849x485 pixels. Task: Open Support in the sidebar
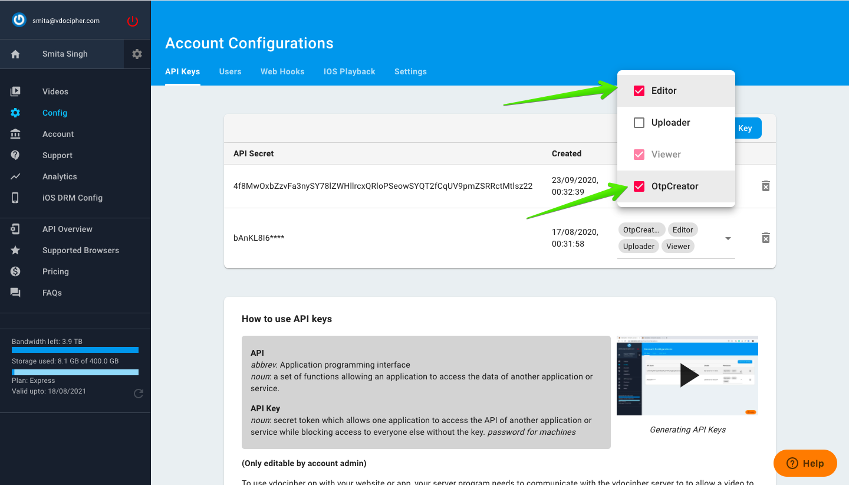58,155
